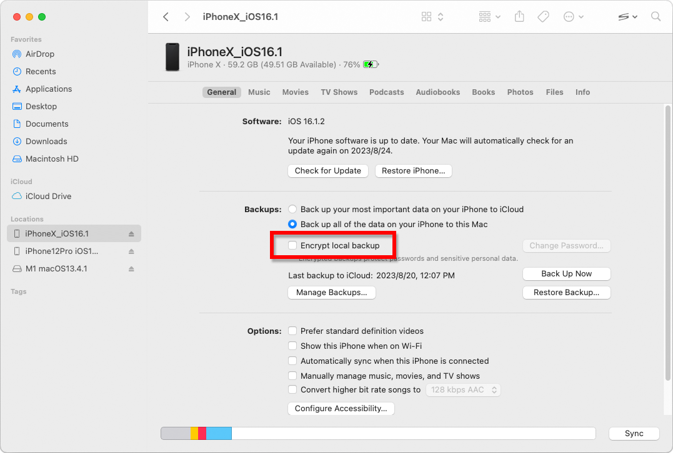This screenshot has width=673, height=453.
Task: Check Automatically sync when iPhone is connected
Action: 292,361
